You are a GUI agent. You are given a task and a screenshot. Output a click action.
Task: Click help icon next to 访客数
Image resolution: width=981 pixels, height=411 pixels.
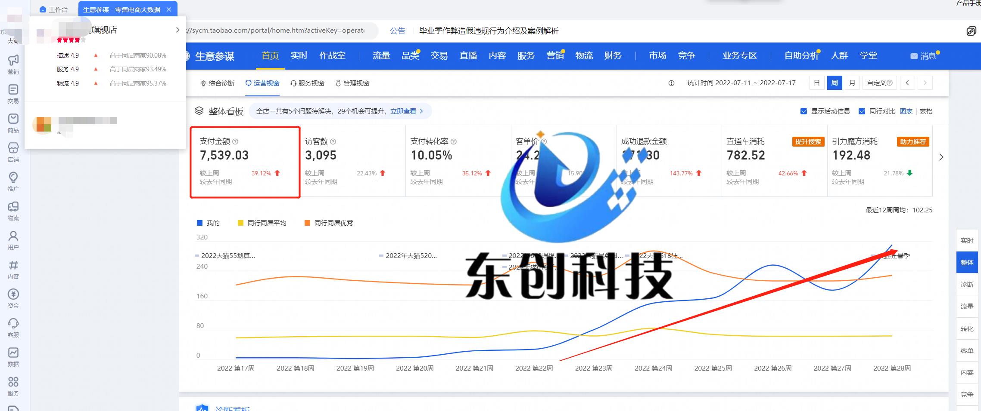[x=333, y=141]
